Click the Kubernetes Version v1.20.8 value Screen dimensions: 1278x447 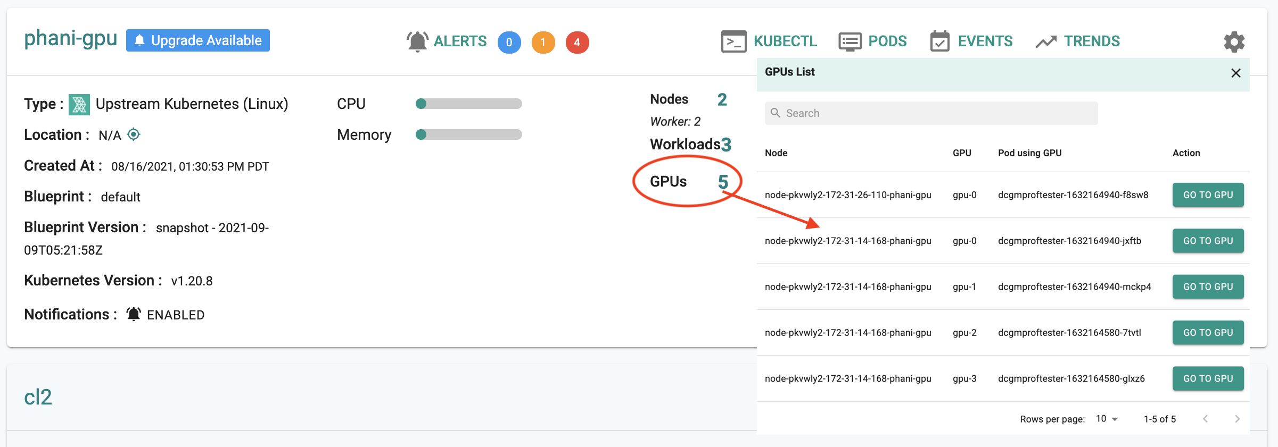pyautogui.click(x=192, y=281)
